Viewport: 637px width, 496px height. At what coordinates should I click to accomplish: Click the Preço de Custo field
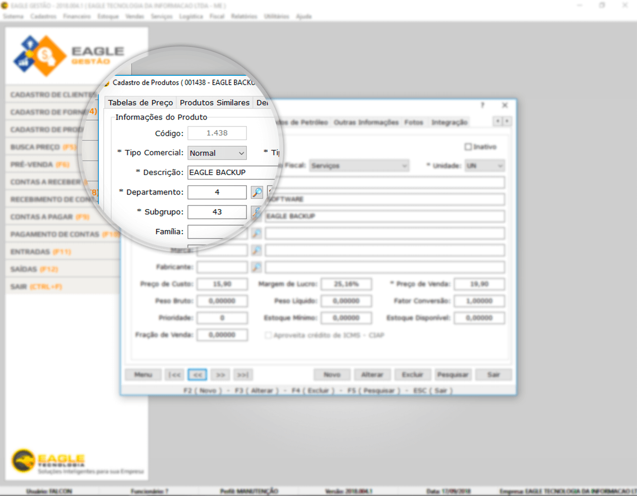222,284
